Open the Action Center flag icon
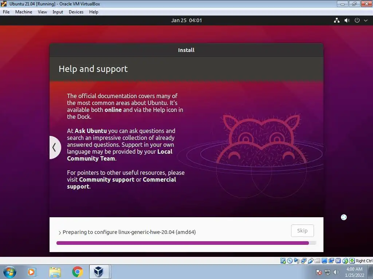Screen dimensions: 373x279 click(x=319, y=272)
